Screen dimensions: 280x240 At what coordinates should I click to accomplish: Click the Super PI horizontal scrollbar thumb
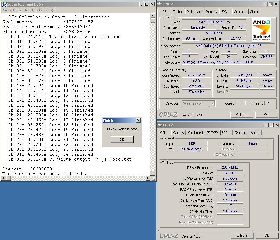coord(8,178)
